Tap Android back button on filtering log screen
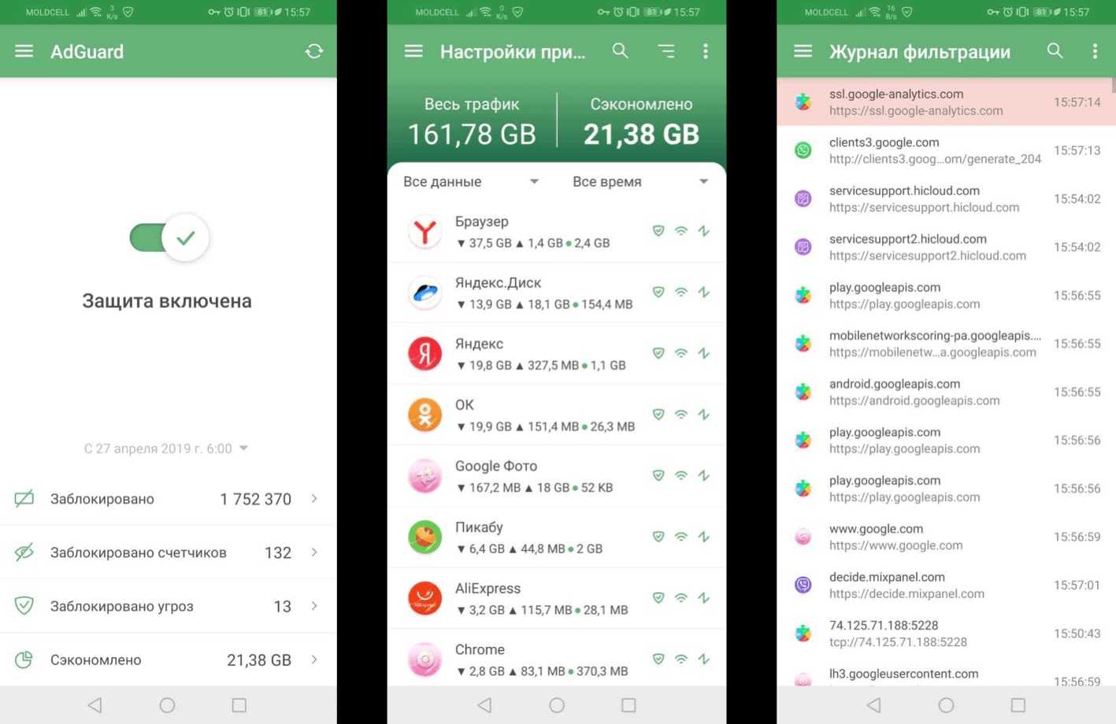This screenshot has height=724, width=1116. coord(873,705)
